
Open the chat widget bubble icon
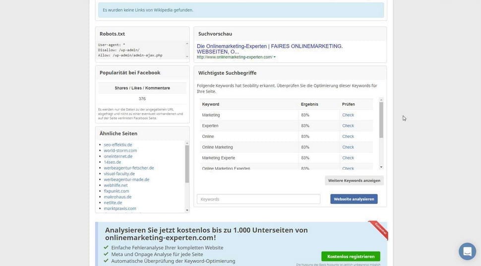pyautogui.click(x=467, y=251)
